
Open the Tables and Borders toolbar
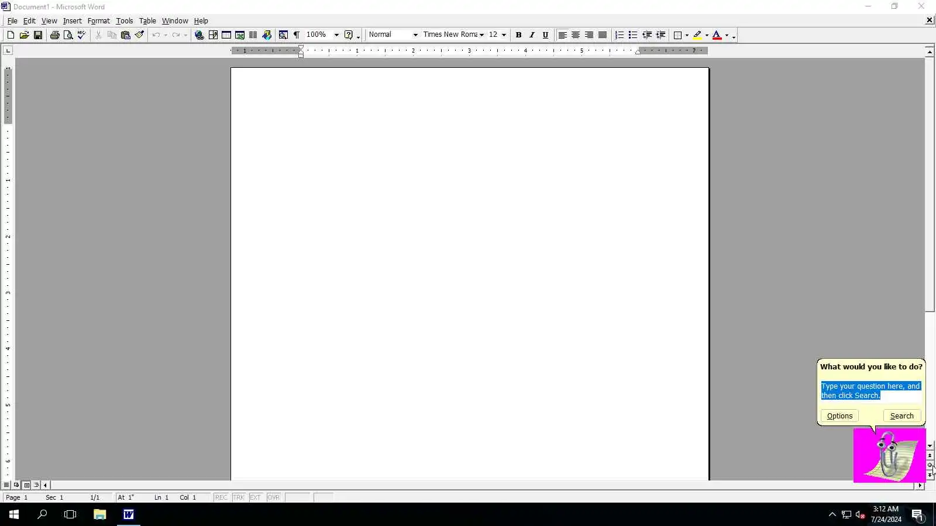click(x=213, y=35)
